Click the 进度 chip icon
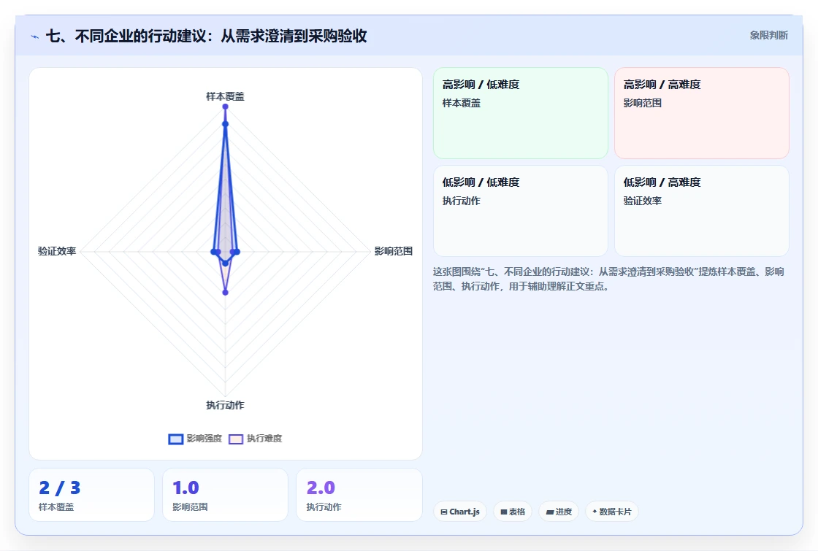Image resolution: width=818 pixels, height=551 pixels. point(549,512)
